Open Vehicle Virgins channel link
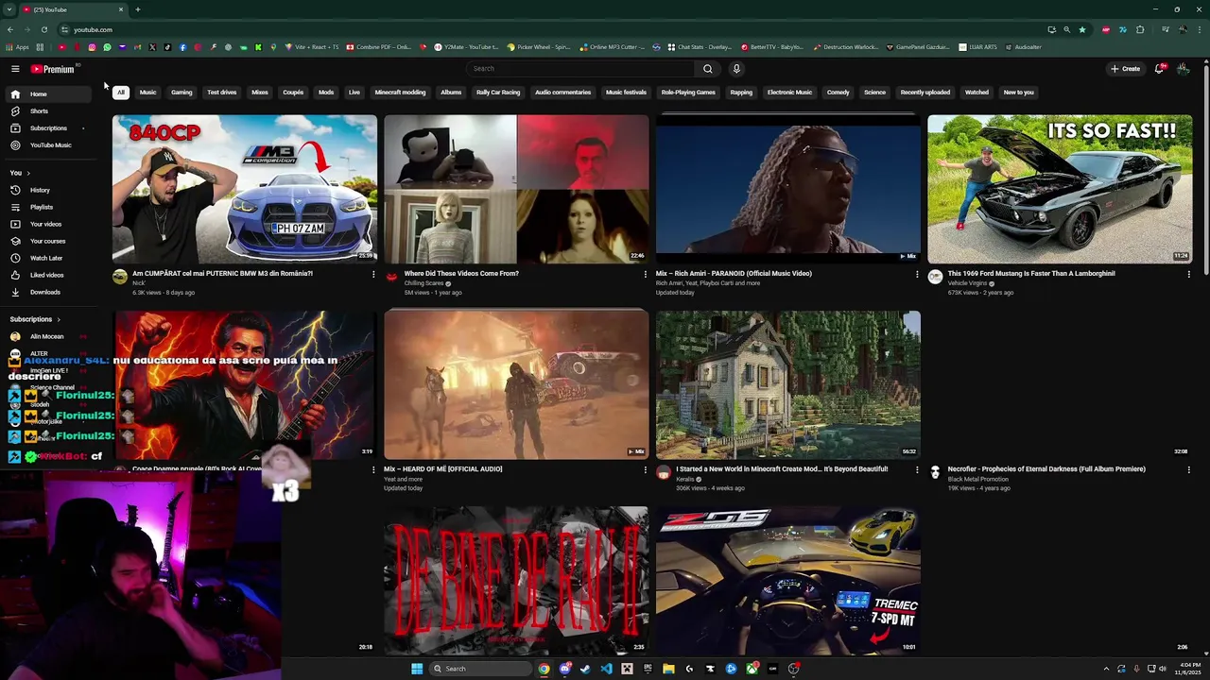 pos(967,283)
